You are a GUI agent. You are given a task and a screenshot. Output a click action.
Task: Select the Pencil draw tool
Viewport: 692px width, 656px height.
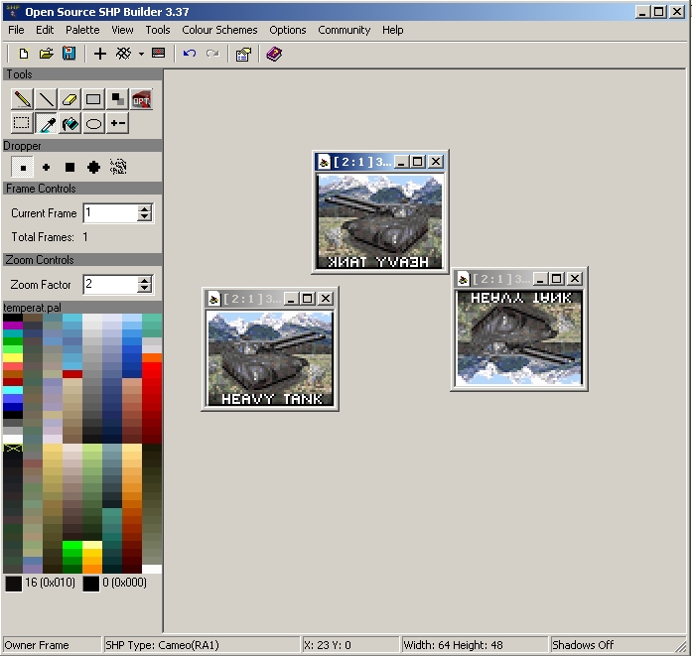pos(22,99)
